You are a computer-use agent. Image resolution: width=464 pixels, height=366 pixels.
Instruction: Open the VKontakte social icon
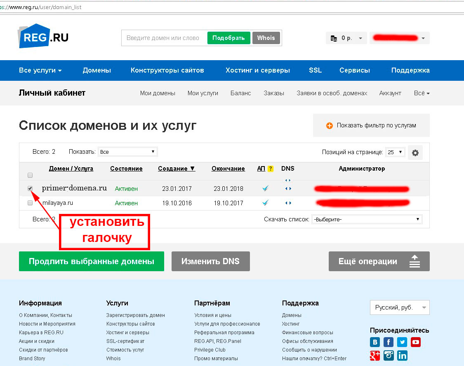click(x=374, y=342)
